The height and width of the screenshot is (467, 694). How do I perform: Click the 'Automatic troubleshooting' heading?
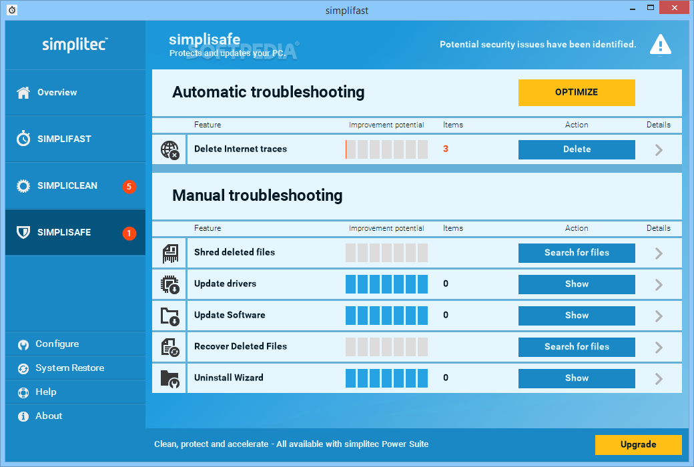pyautogui.click(x=268, y=93)
